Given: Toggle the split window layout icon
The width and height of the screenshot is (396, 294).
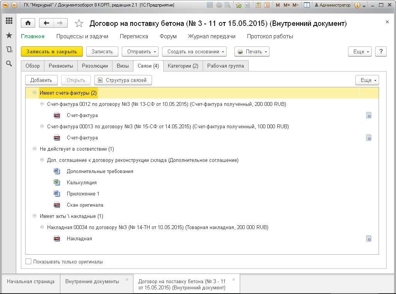Looking at the screenshot, I should pos(307,5).
